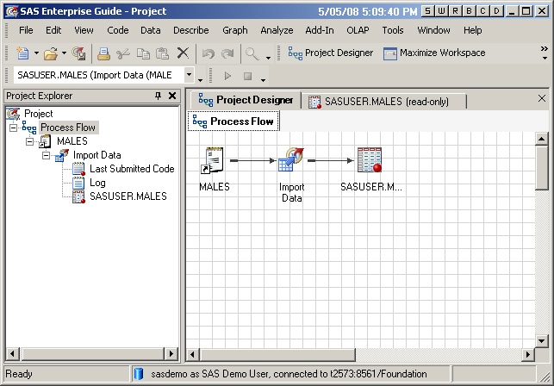Collapse the Import Data tree node
The width and height of the screenshot is (554, 386).
[x=47, y=155]
